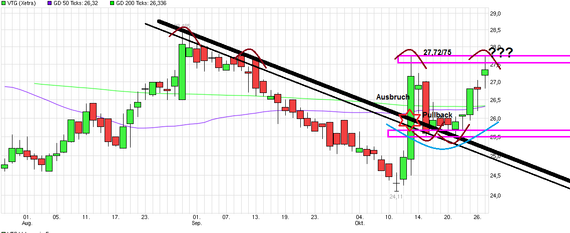570x233 pixels.
Task: Click the '24,11' low price label
Action: 397,196
